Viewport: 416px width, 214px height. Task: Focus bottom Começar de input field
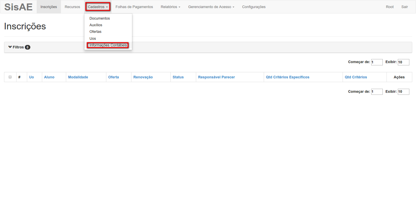click(x=377, y=92)
